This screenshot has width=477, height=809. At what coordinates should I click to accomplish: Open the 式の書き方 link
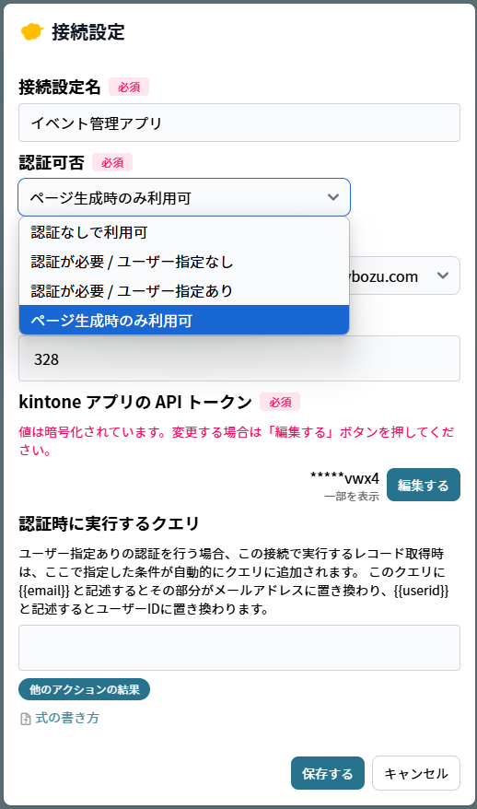tap(67, 718)
